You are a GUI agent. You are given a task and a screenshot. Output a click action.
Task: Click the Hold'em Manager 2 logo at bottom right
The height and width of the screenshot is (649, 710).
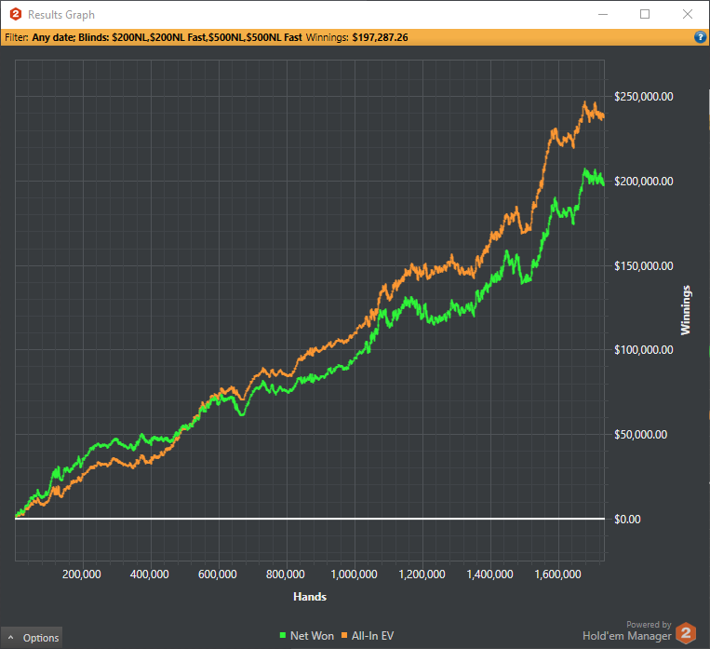click(686, 632)
